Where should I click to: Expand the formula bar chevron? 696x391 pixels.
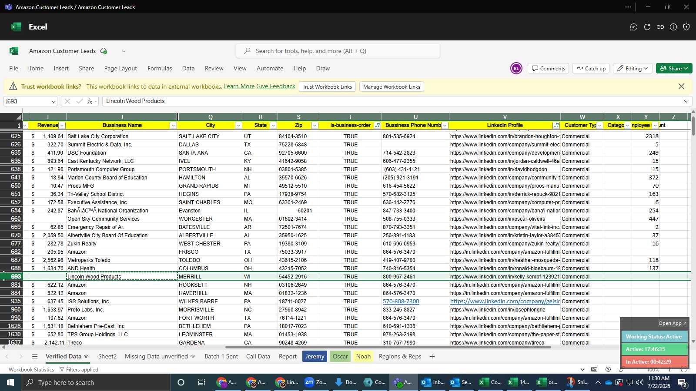pyautogui.click(x=686, y=101)
